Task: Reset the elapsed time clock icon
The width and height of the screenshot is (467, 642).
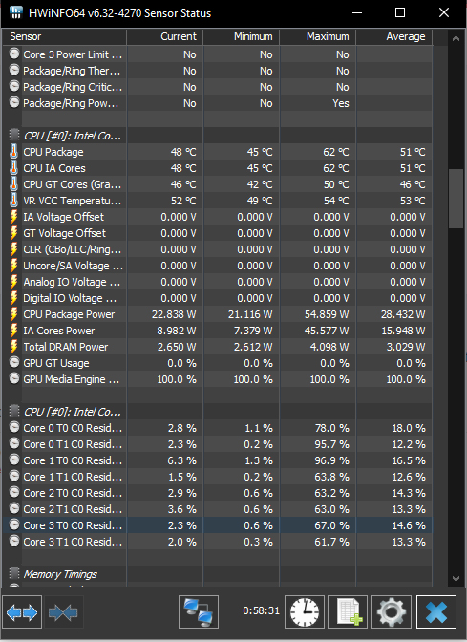Action: tap(305, 612)
